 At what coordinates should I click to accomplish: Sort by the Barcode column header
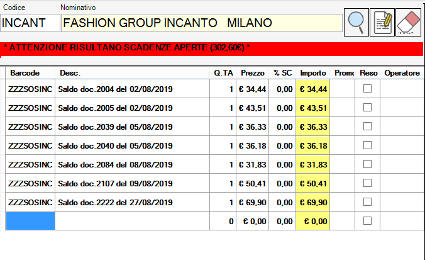(30, 73)
